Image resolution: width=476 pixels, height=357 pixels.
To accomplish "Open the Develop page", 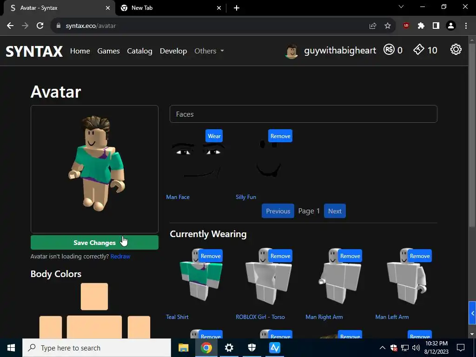I will click(173, 51).
